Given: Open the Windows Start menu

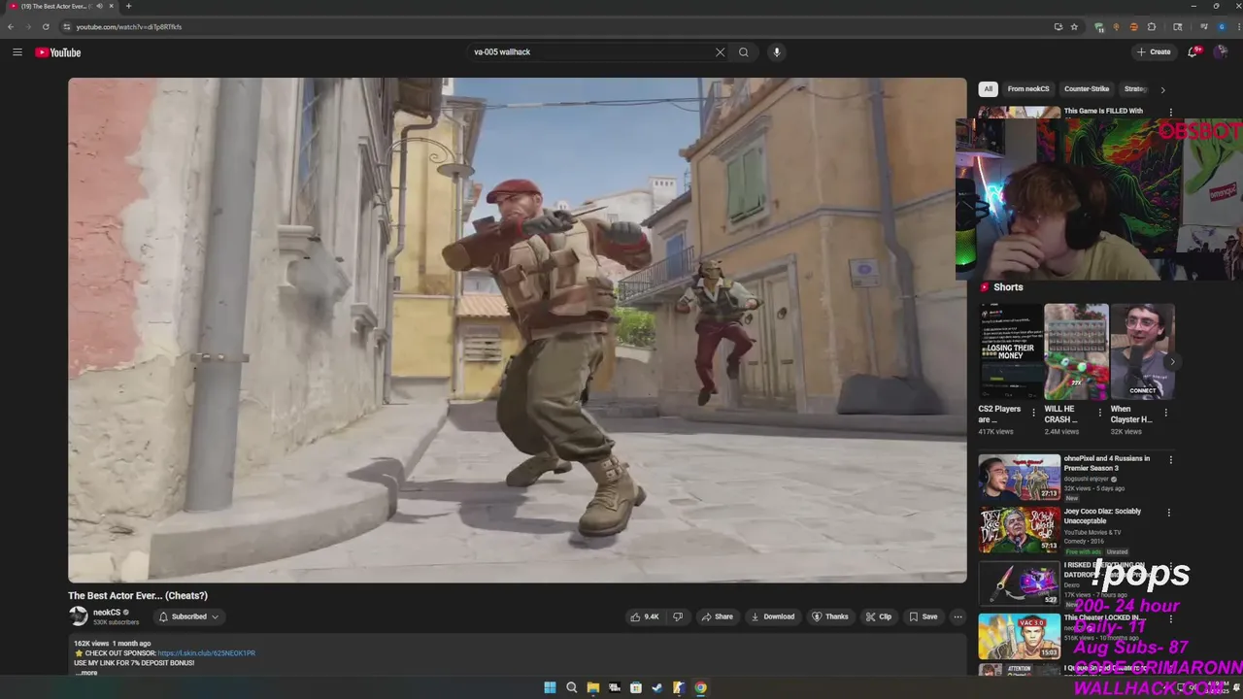Looking at the screenshot, I should [x=550, y=687].
